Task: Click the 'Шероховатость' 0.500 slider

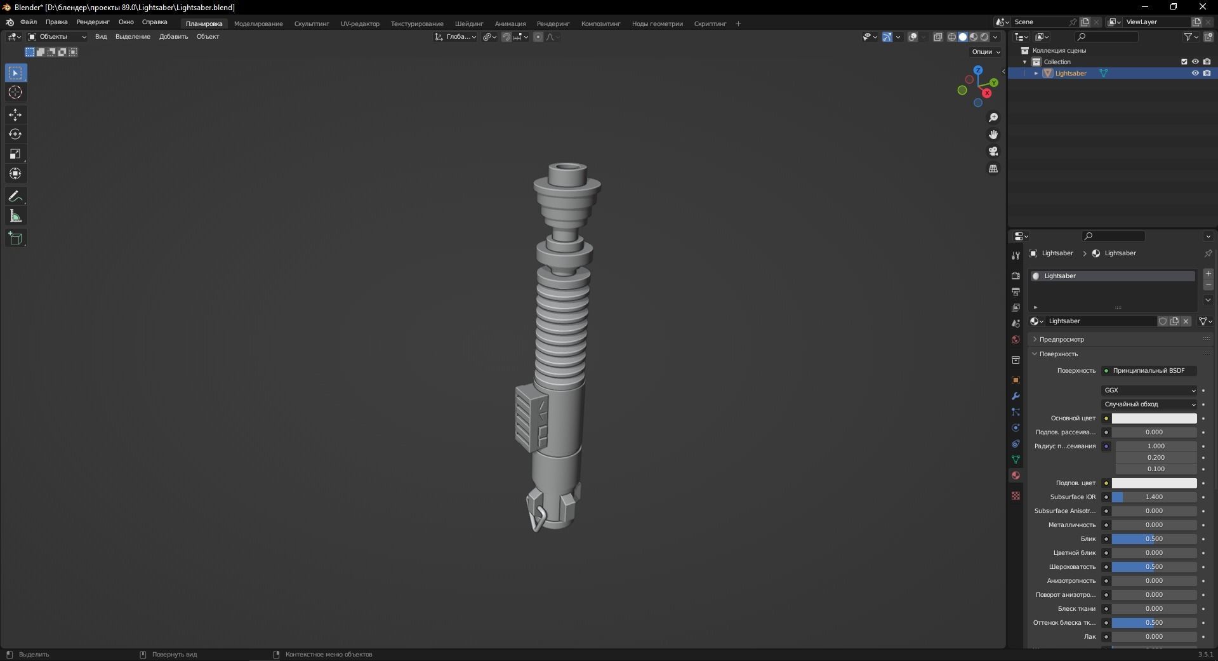Action: [x=1154, y=567]
